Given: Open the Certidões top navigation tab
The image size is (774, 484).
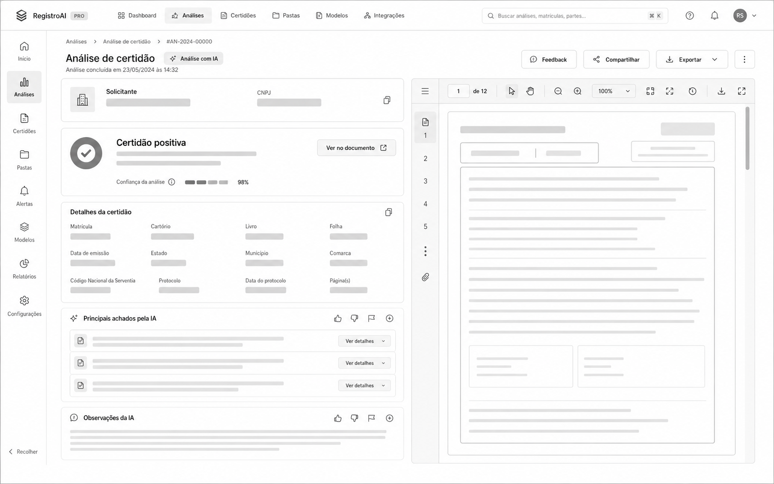Looking at the screenshot, I should [238, 16].
